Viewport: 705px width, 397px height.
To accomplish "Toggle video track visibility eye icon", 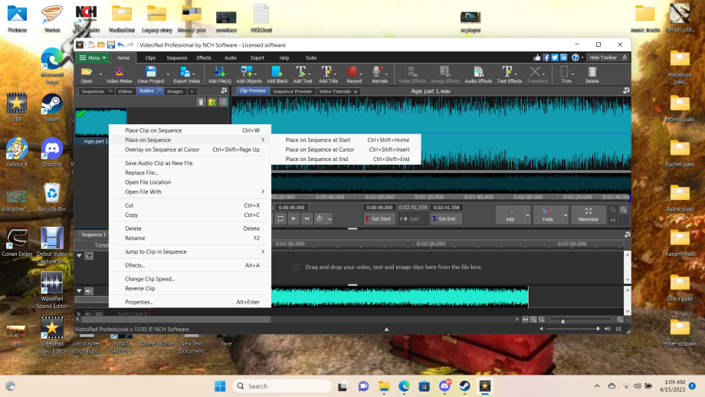I will tap(89, 256).
